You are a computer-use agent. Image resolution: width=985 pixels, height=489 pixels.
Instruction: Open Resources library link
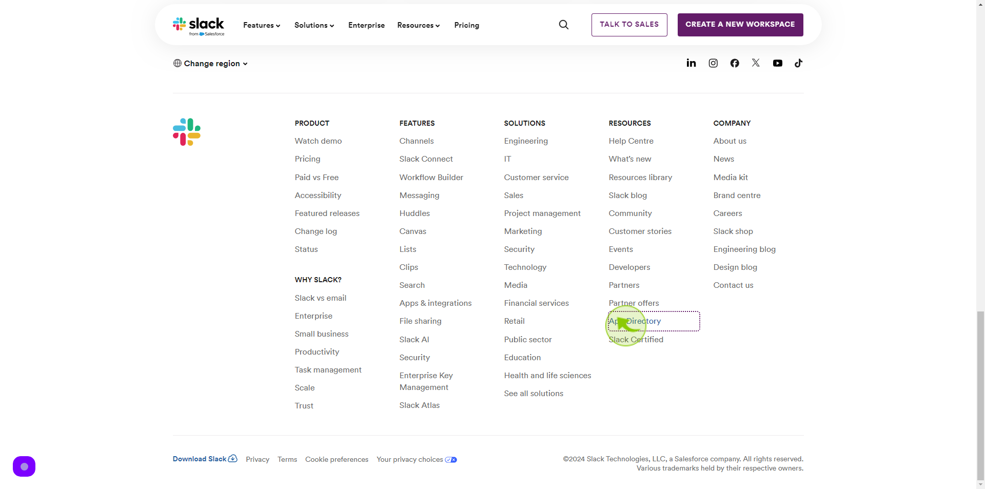coord(640,178)
